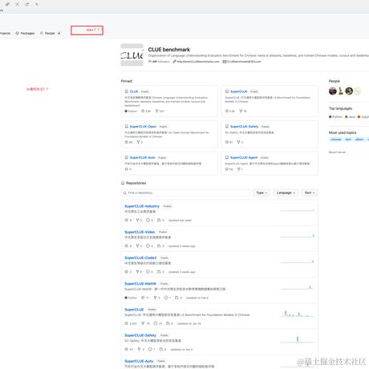The image size is (369, 369).
Task: Click the dark purple avatar under People
Action: tap(333, 91)
